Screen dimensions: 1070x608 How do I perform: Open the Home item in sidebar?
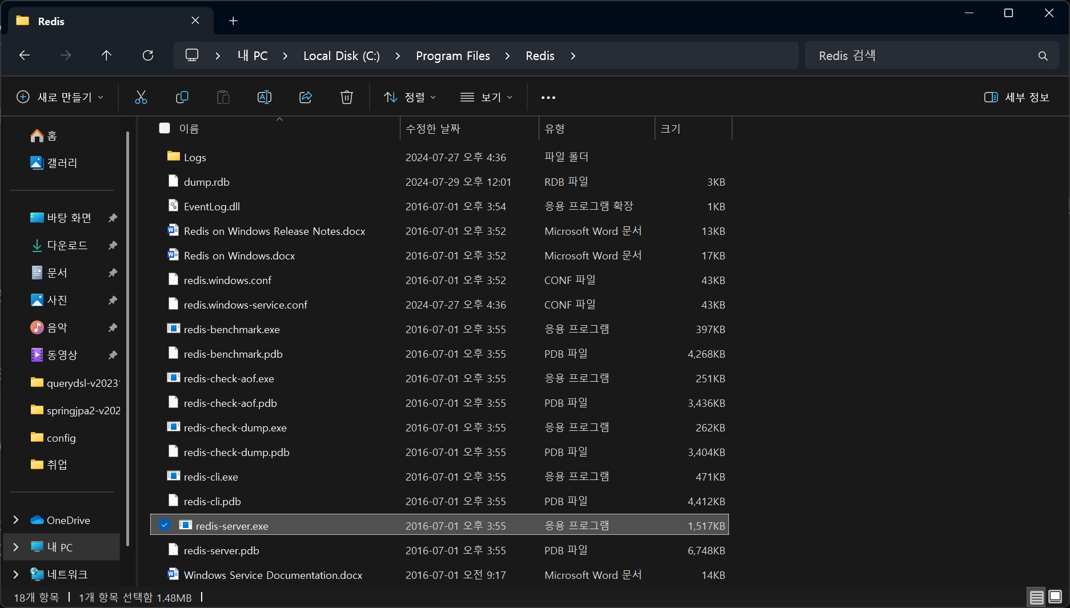[44, 135]
